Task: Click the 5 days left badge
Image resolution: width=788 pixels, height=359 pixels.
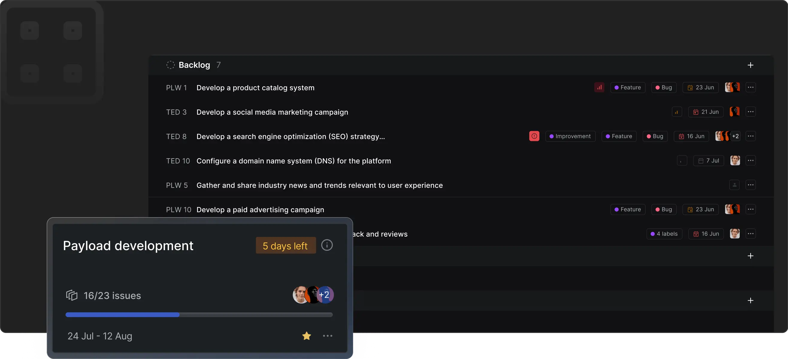Action: click(x=285, y=246)
